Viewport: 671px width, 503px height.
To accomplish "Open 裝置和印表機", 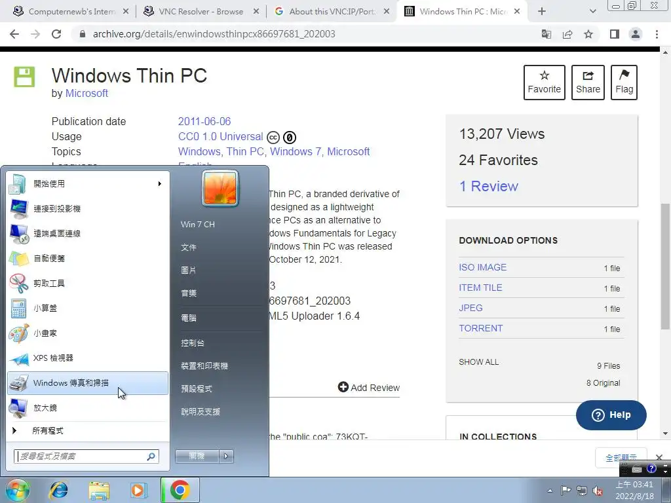I will [x=204, y=366].
